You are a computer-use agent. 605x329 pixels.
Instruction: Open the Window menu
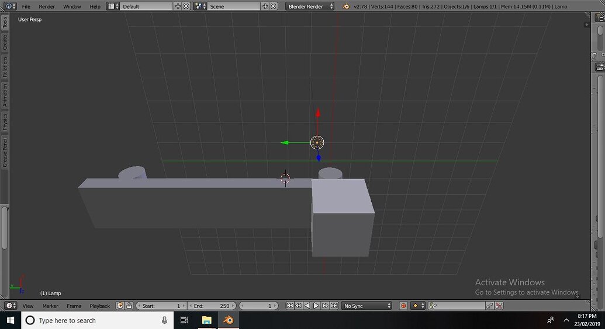coord(72,6)
